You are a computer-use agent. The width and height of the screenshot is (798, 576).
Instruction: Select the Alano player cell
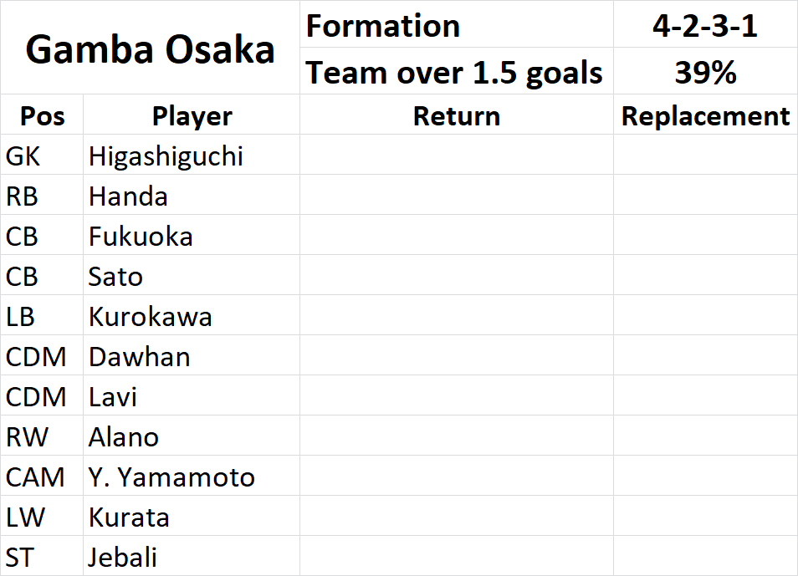click(192, 436)
